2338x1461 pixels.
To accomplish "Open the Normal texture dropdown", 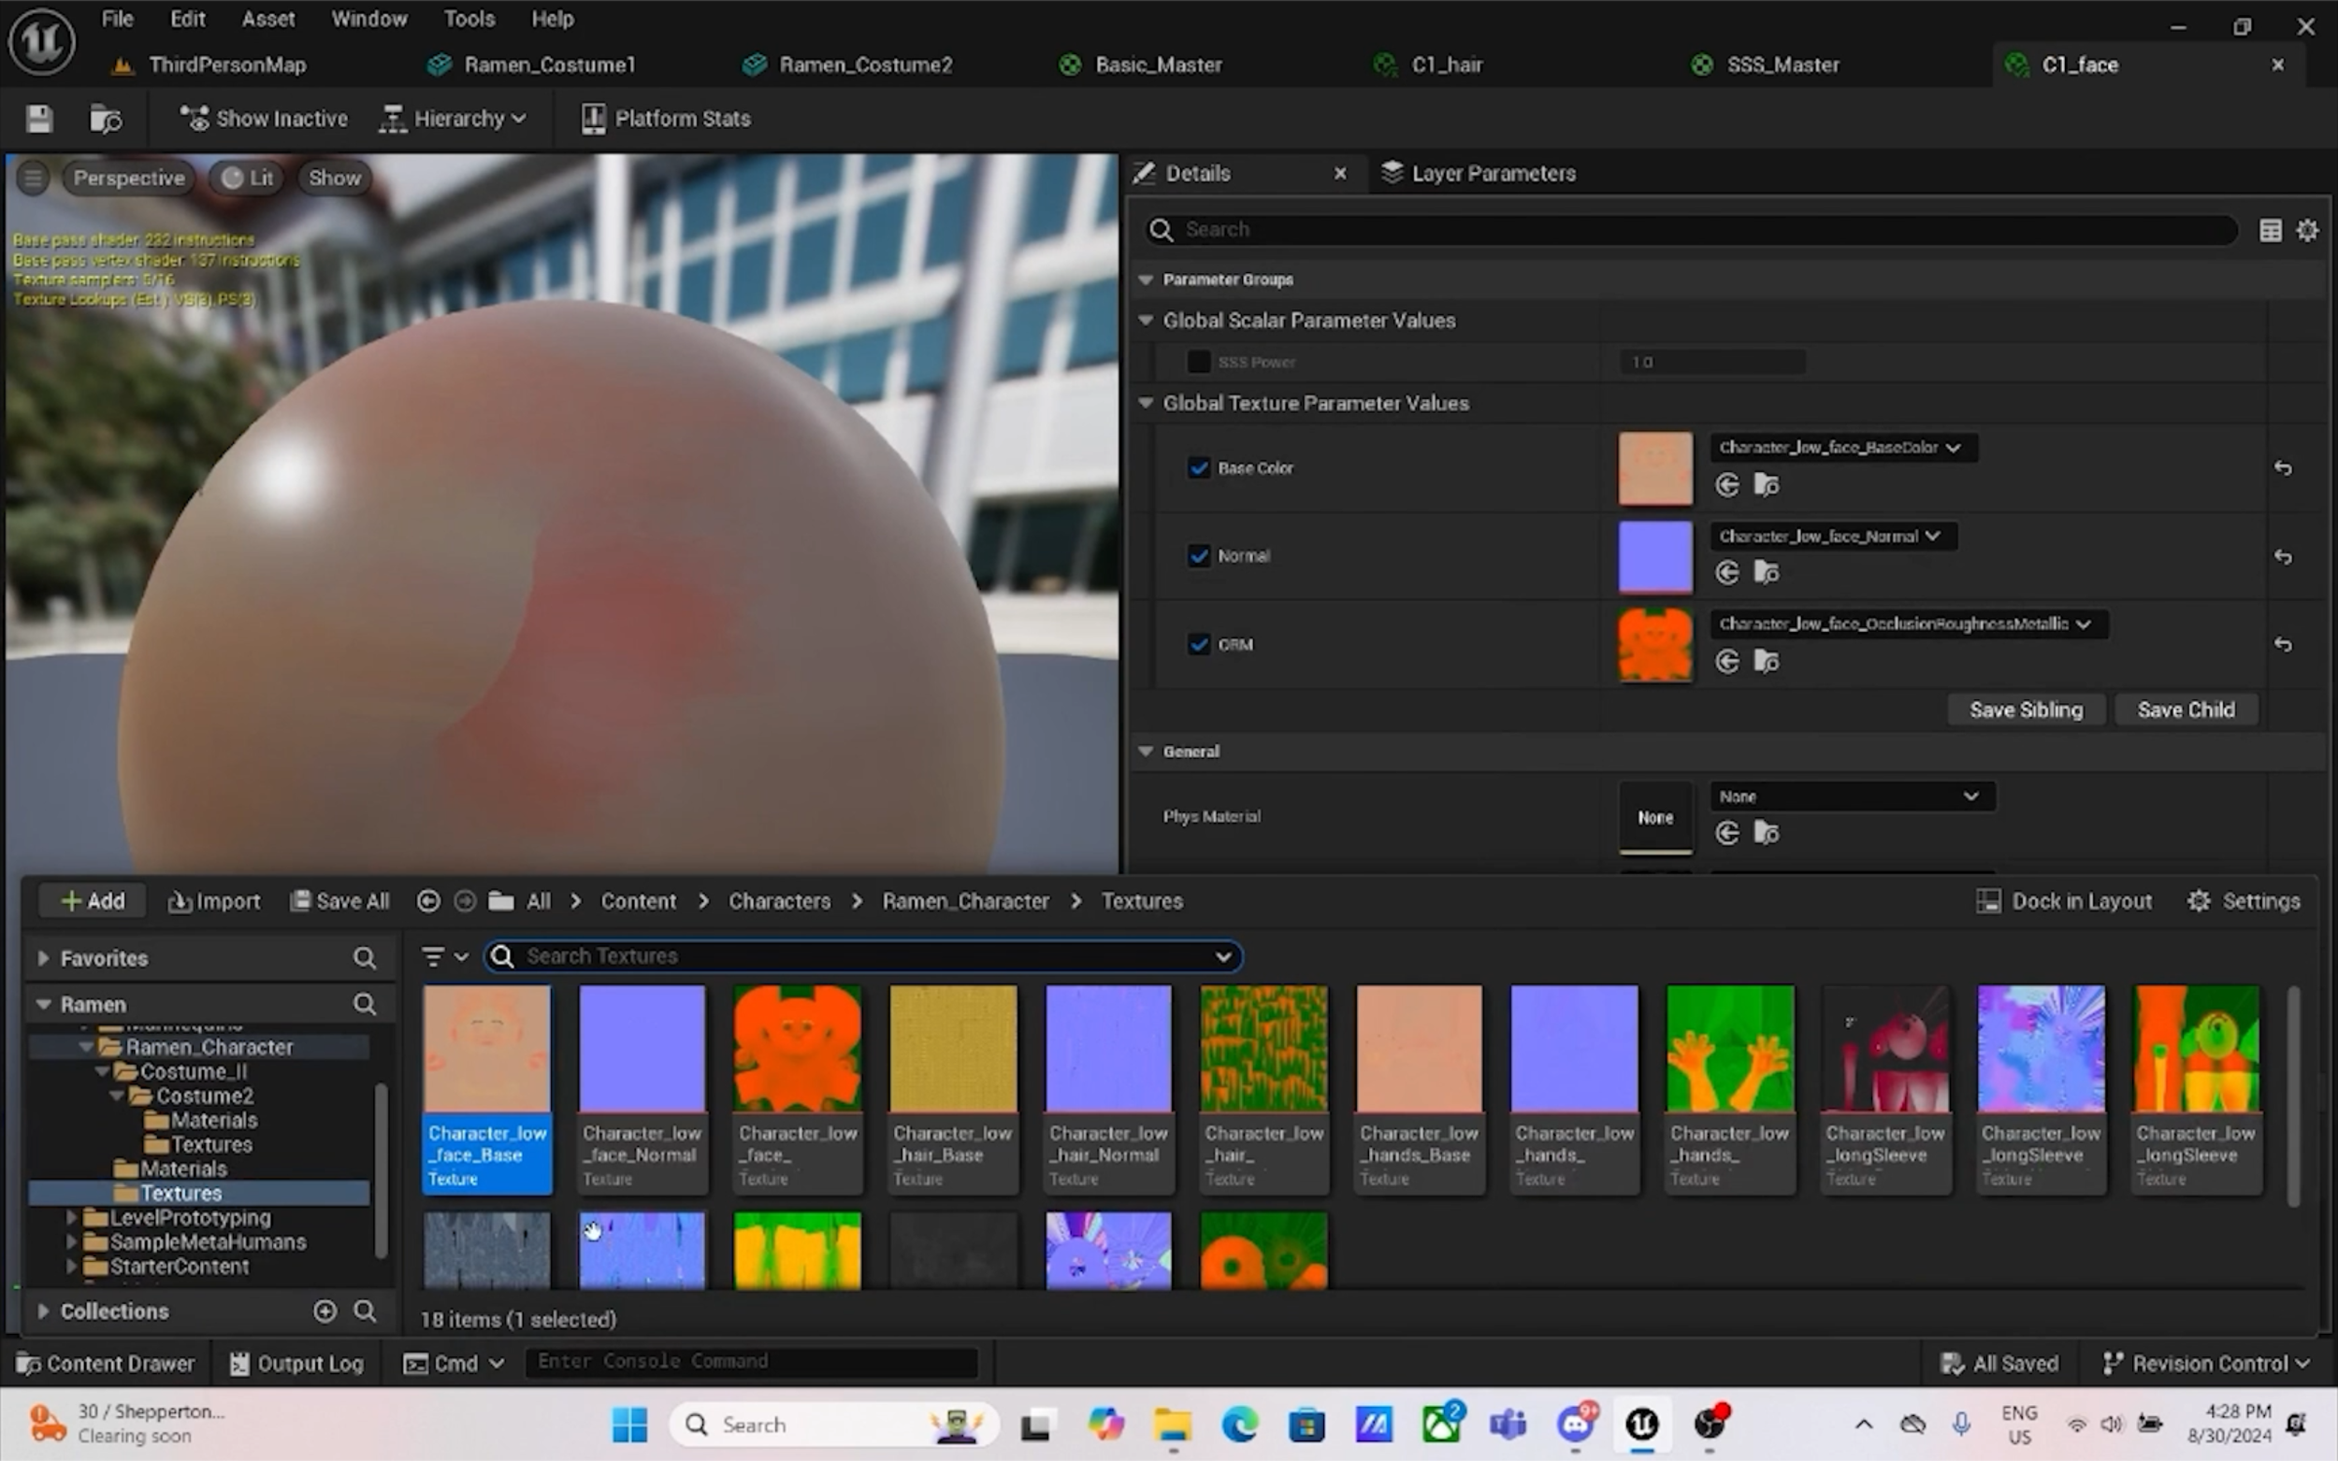I will point(1834,537).
